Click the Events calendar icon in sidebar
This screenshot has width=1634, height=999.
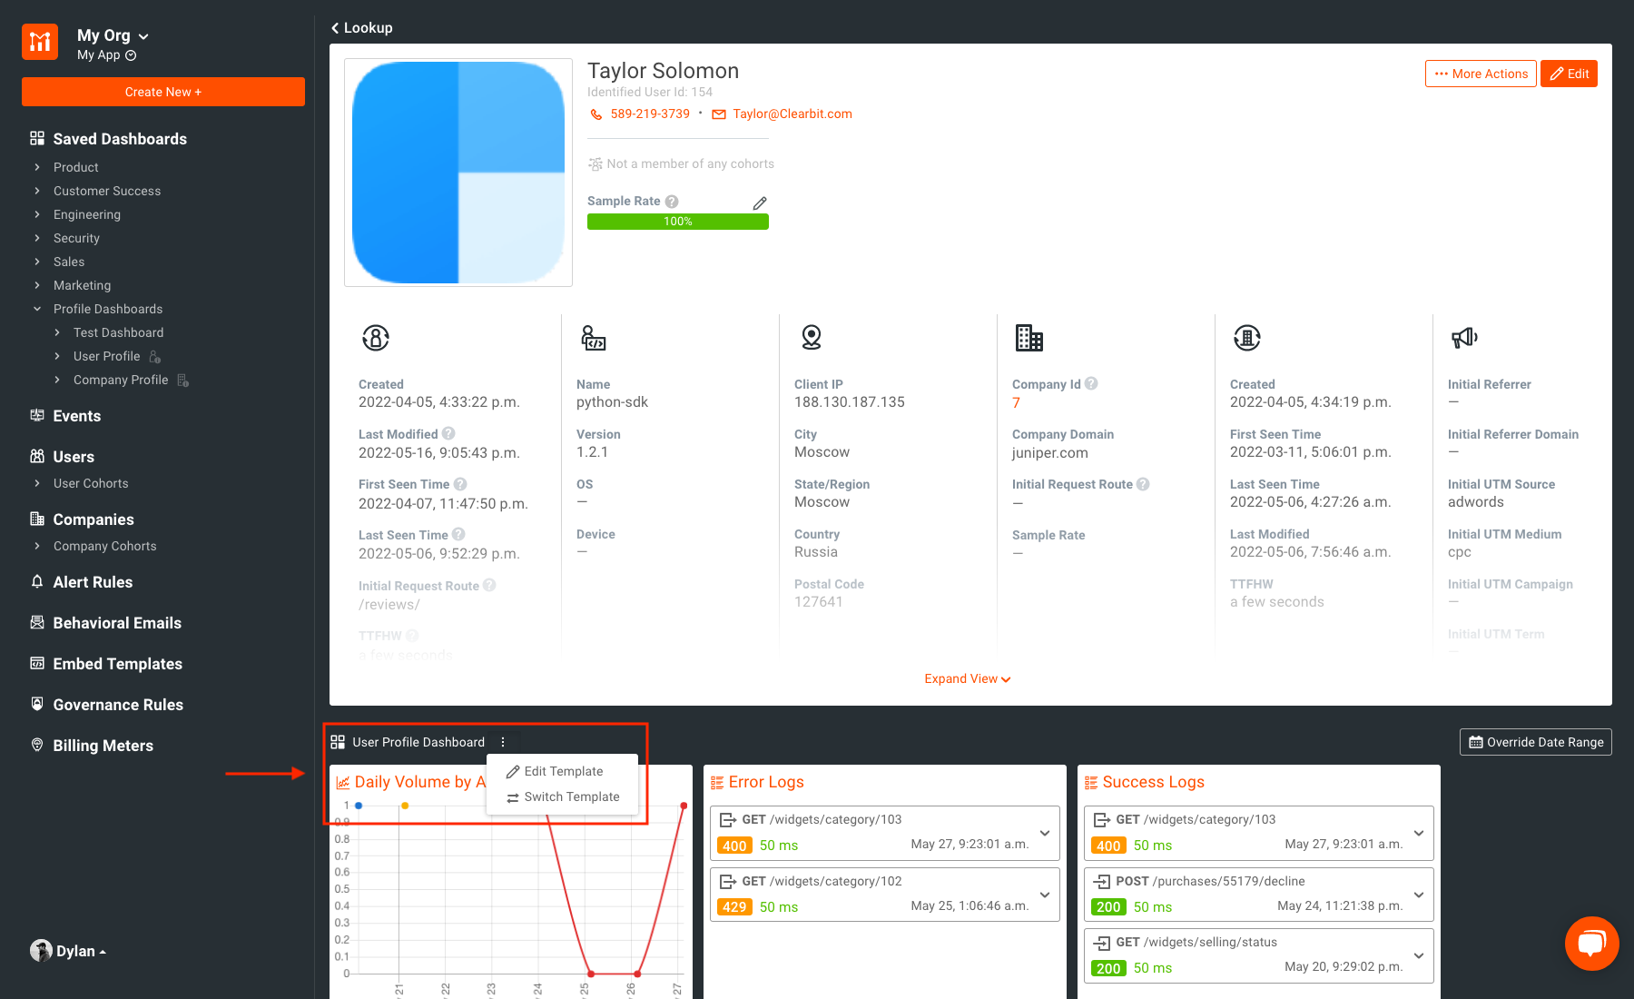point(37,415)
